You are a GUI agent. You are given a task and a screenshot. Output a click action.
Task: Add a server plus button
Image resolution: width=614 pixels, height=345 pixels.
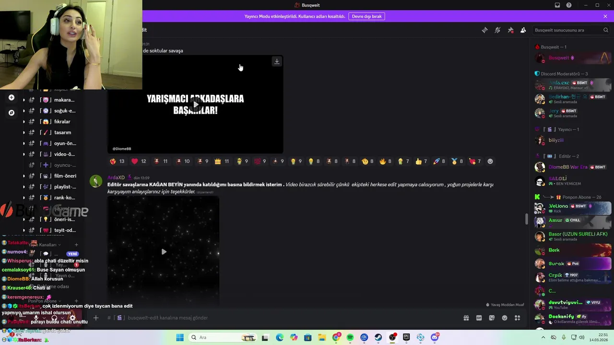12,98
